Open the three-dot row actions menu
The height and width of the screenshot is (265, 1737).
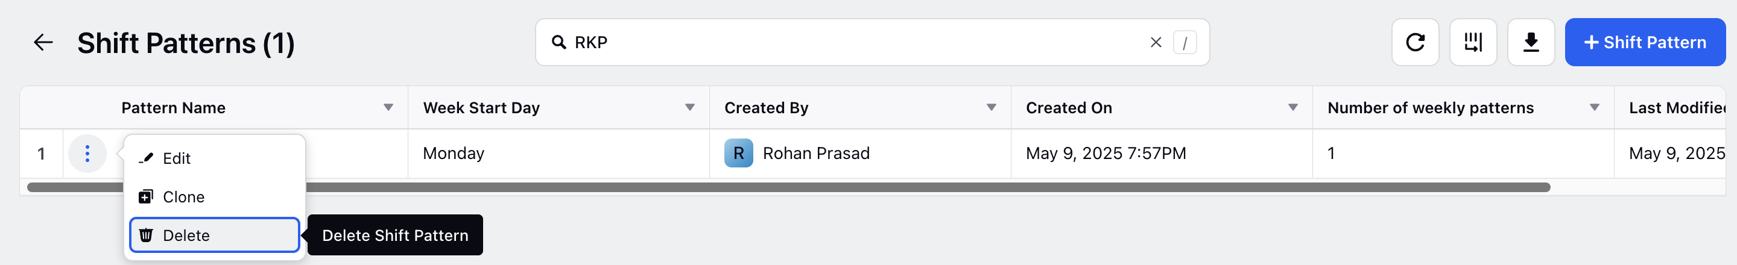pos(87,154)
